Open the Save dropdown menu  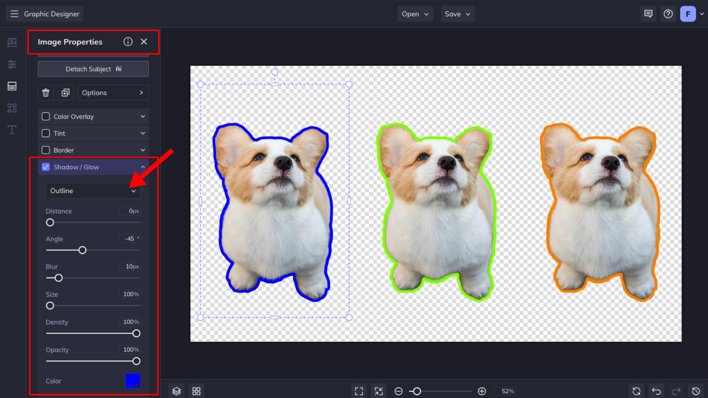458,14
